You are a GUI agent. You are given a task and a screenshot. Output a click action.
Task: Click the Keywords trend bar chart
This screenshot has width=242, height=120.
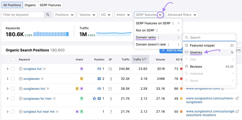pyautogui.click(x=51, y=34)
